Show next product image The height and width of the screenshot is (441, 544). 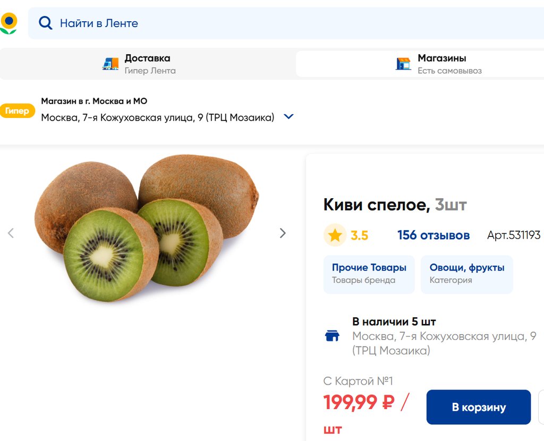(283, 233)
